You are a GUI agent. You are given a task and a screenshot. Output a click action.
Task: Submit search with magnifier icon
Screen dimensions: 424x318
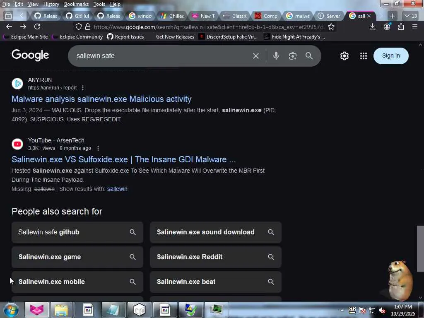[309, 56]
